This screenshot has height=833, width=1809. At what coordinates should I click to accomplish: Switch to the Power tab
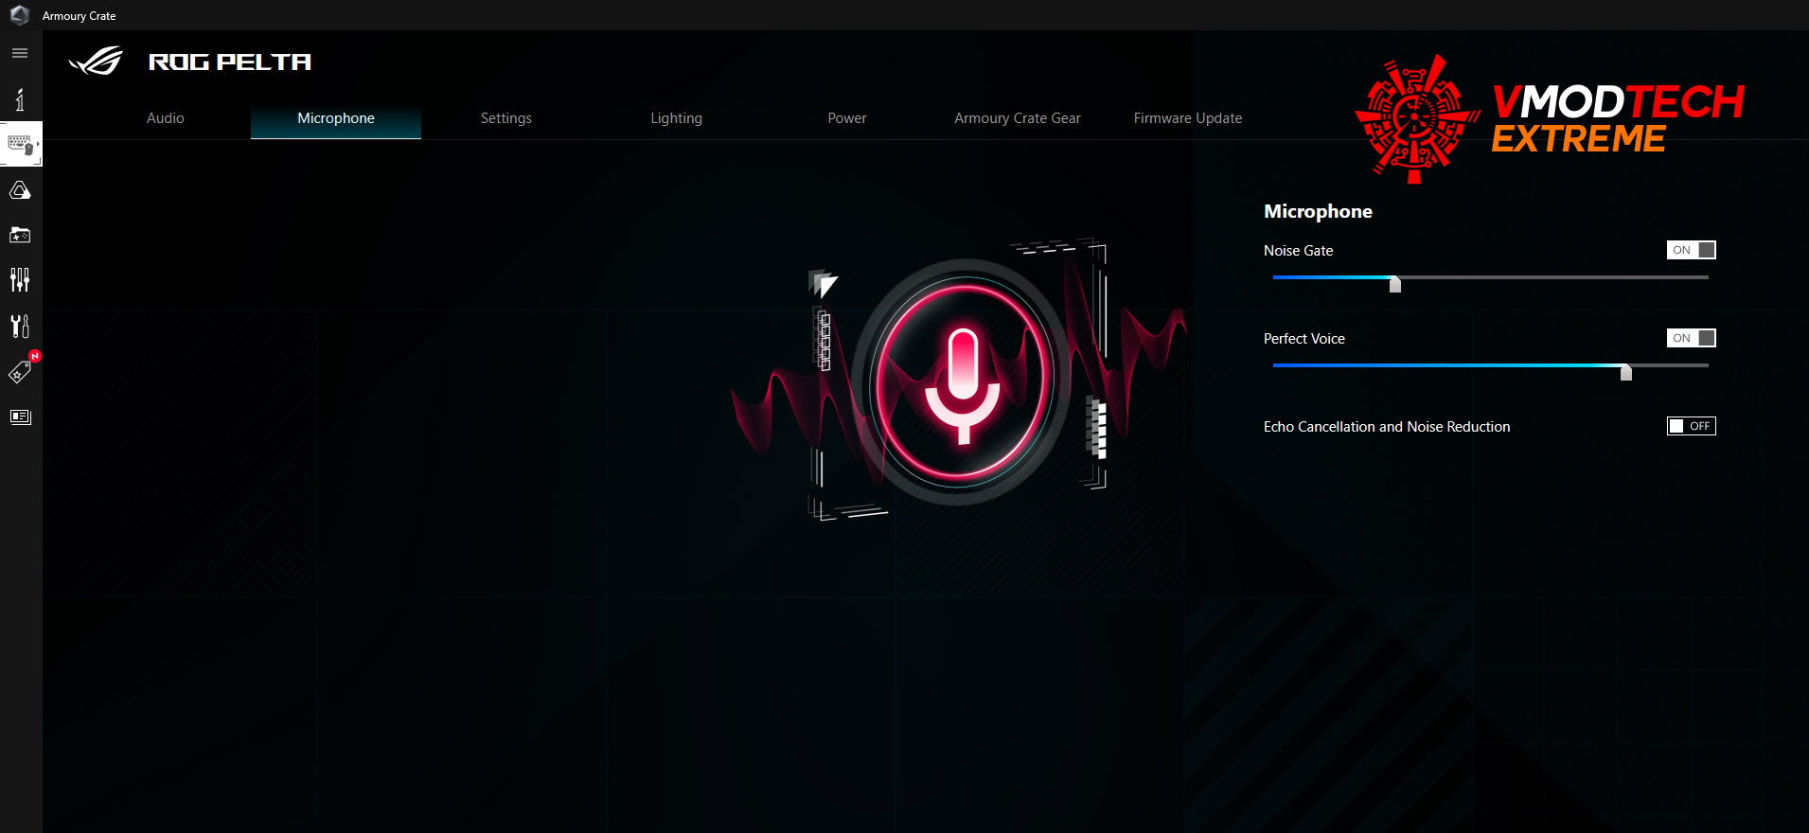(x=847, y=118)
